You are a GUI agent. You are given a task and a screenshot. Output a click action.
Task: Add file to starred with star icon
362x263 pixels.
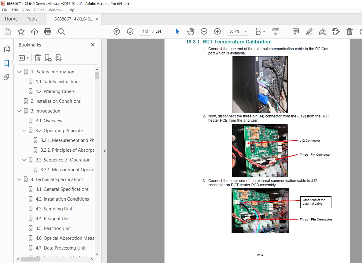(x=21, y=31)
